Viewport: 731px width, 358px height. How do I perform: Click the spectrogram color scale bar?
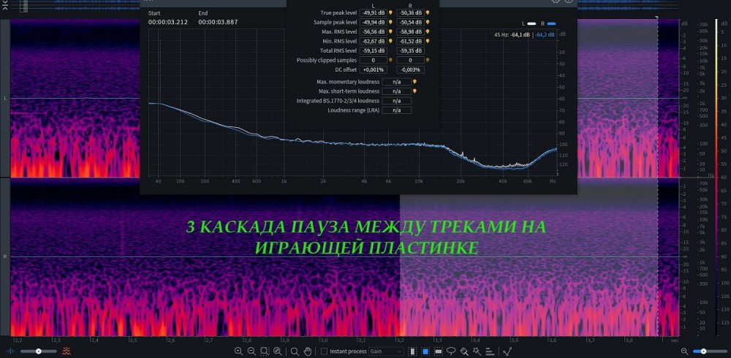(x=717, y=177)
